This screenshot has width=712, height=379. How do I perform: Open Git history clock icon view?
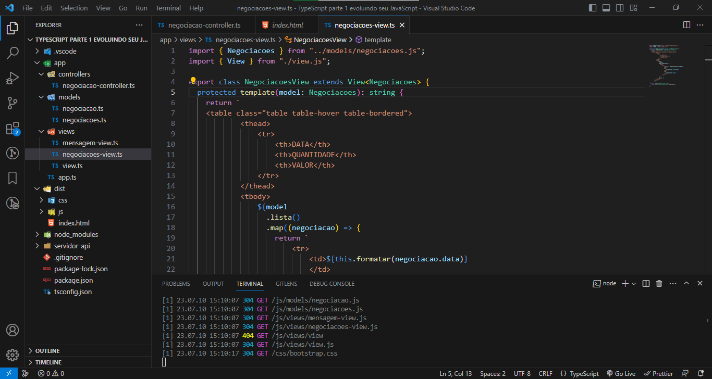tap(13, 153)
